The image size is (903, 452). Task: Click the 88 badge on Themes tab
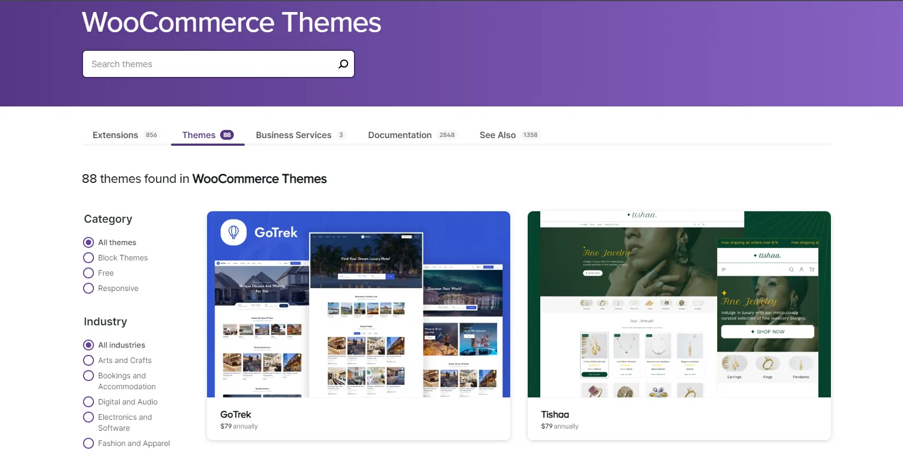227,135
